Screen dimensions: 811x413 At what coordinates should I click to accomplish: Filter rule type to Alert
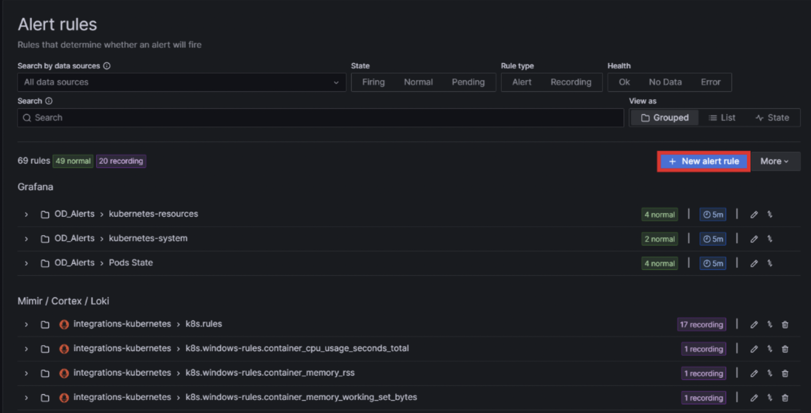coord(522,82)
